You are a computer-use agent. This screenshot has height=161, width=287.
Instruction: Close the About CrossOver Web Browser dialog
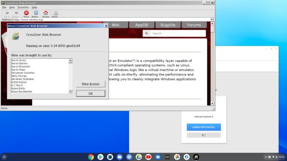[106, 26]
